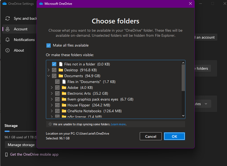
Task: Click the OneDrive Settings cloud icon
Action: pyautogui.click(x=5, y=4)
